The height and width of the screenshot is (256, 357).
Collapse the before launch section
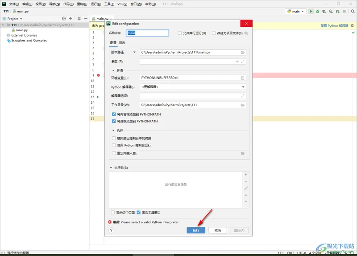pos(111,168)
